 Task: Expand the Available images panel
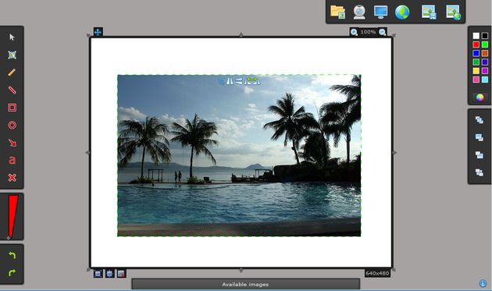pyautogui.click(x=245, y=284)
